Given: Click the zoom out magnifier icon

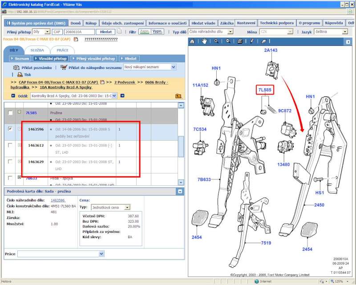Looking at the screenshot, I should click(228, 41).
